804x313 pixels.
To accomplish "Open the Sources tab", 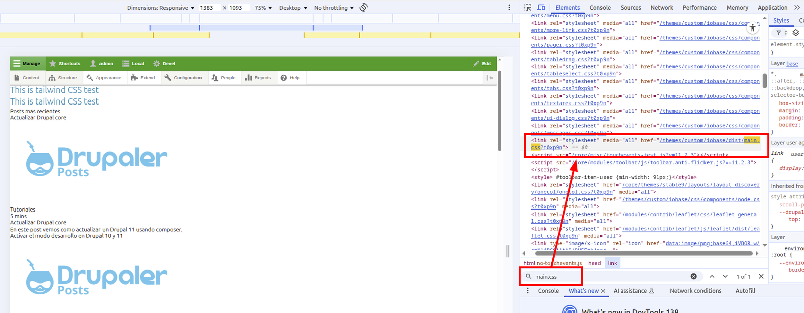I will [x=631, y=8].
